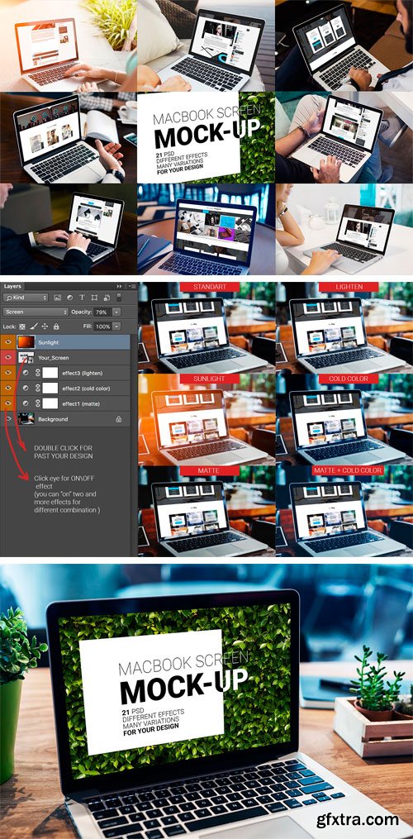The width and height of the screenshot is (413, 839).
Task: Select the Background layer name
Action: (x=53, y=419)
